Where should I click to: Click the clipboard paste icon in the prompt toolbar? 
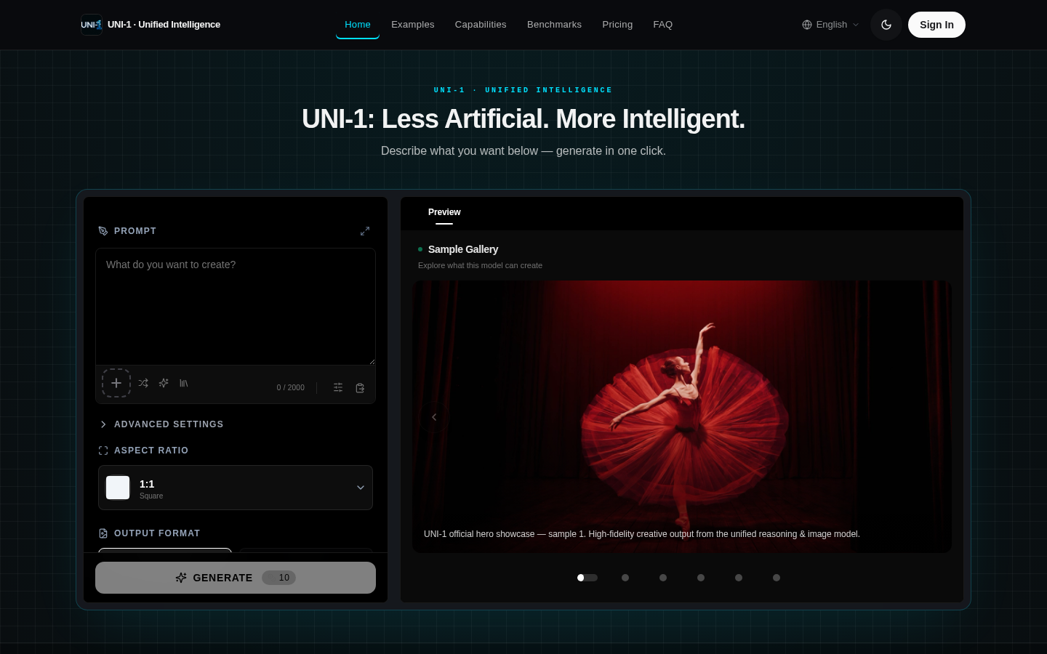tap(360, 387)
